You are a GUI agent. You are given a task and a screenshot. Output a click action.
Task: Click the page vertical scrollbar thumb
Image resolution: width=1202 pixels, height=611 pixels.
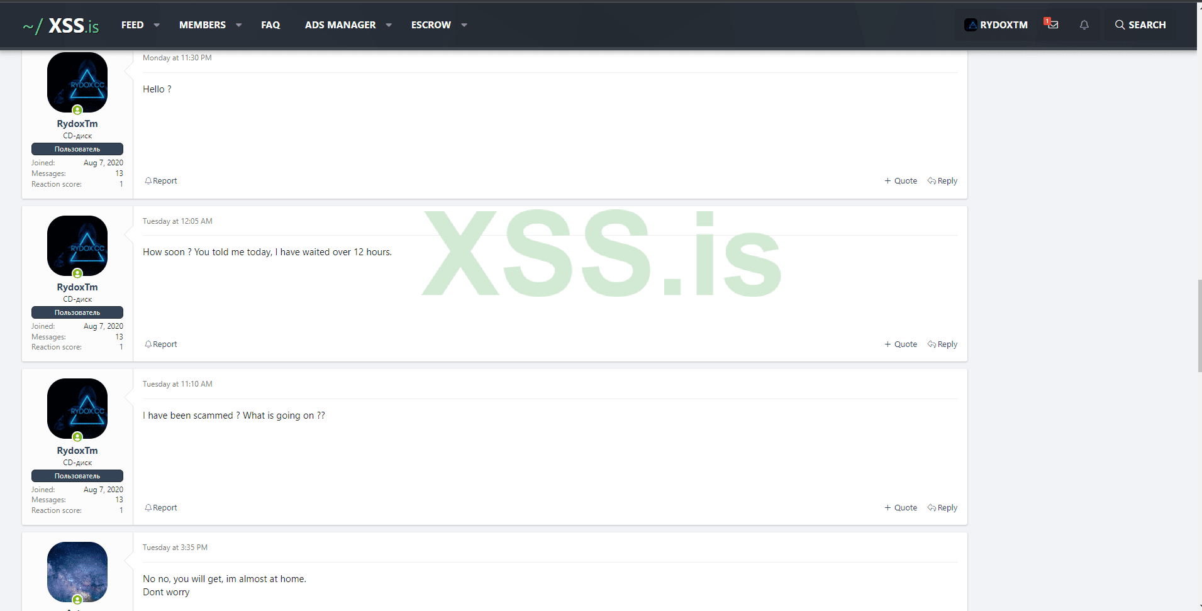(1199, 326)
